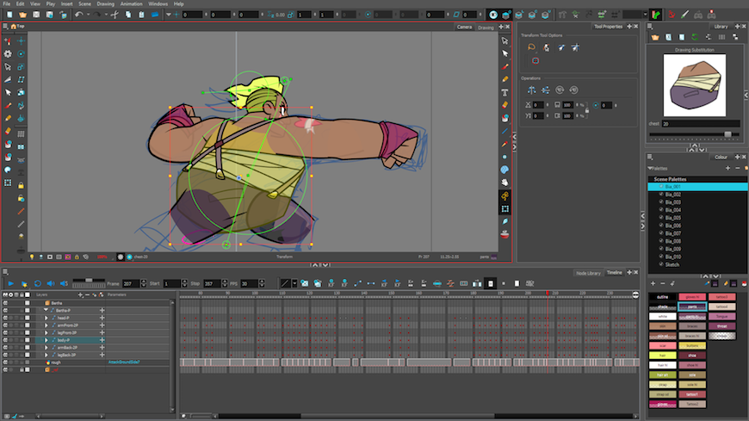This screenshot has height=421, width=749.
Task: Click the Flip Vertical operation icon
Action: [546, 90]
